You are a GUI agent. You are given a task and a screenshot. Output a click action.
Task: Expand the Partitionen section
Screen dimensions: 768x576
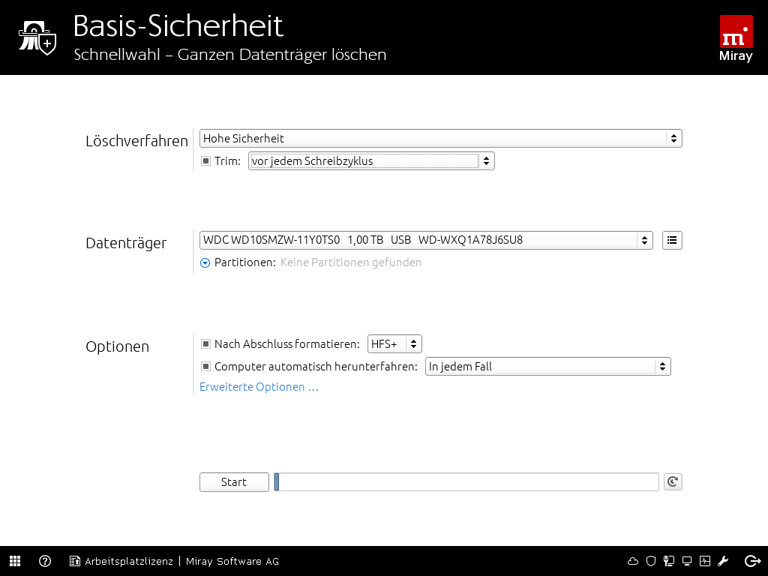coord(205,262)
